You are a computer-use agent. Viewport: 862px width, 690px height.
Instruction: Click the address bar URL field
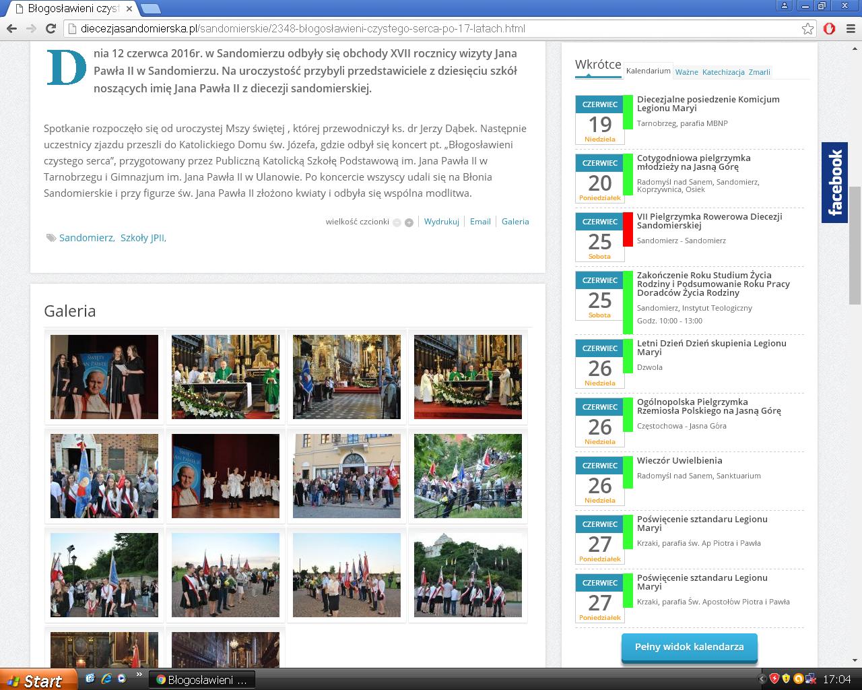click(x=431, y=28)
